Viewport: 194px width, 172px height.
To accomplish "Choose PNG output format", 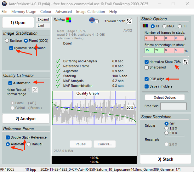I will point(166,26).
